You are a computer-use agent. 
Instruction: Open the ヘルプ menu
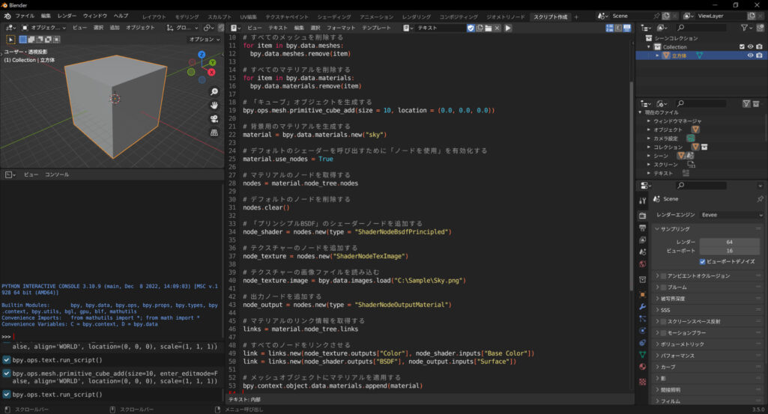[x=121, y=16]
